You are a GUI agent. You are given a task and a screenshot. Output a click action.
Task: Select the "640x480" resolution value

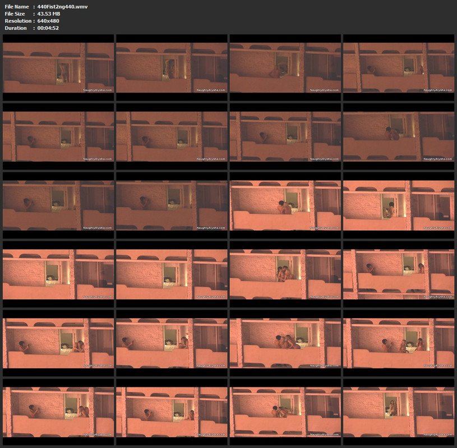coord(48,21)
